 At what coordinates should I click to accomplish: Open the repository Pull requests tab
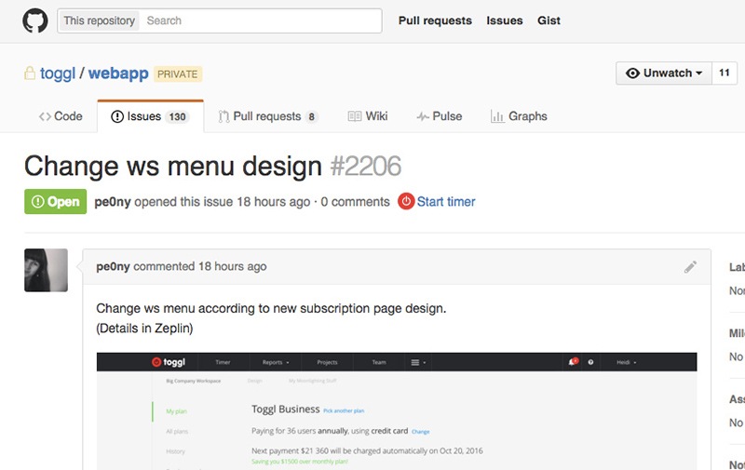pos(268,116)
